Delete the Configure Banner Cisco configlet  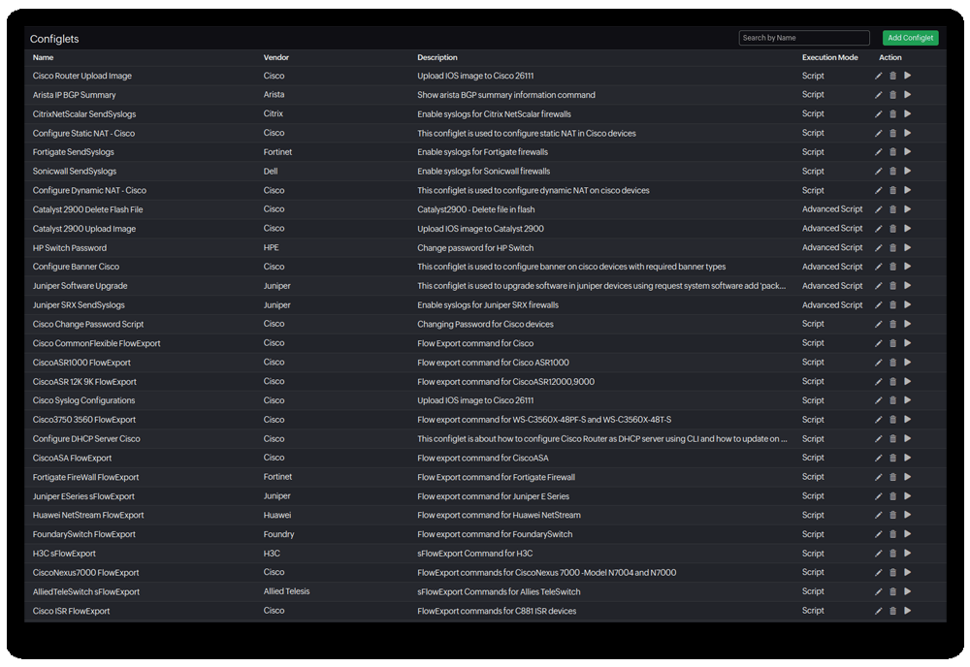(x=892, y=267)
